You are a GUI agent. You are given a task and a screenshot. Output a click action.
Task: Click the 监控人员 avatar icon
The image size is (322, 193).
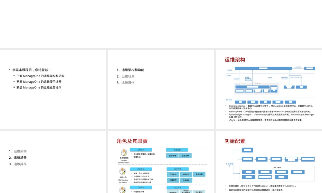click(x=123, y=171)
